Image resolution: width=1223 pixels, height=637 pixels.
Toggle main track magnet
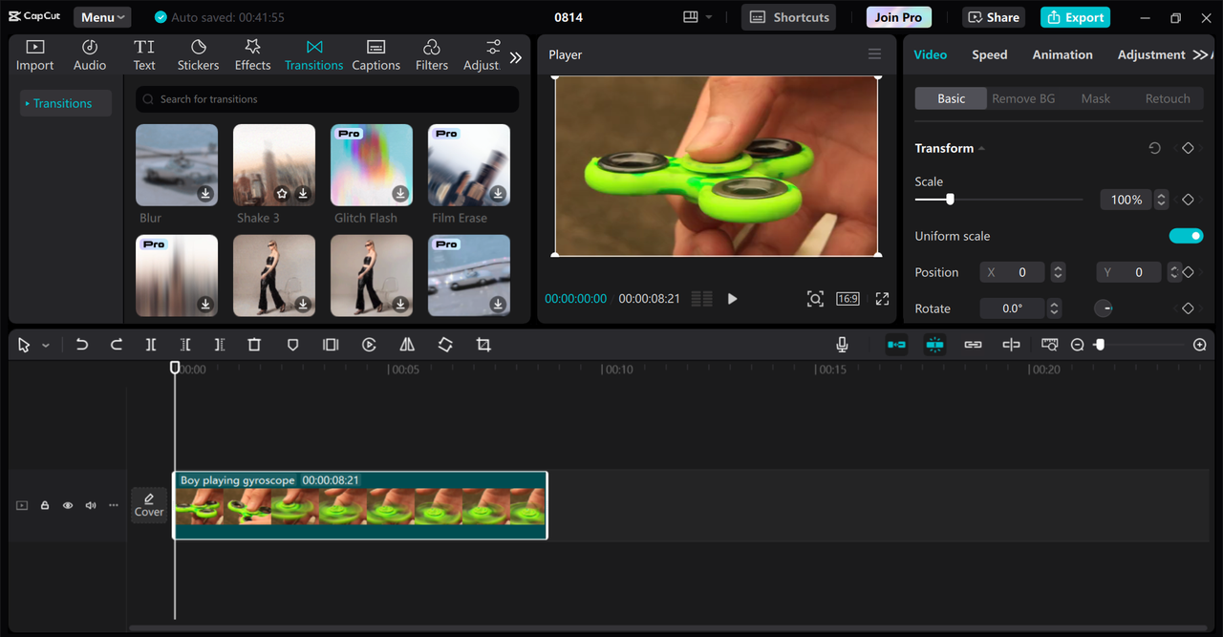coord(896,345)
